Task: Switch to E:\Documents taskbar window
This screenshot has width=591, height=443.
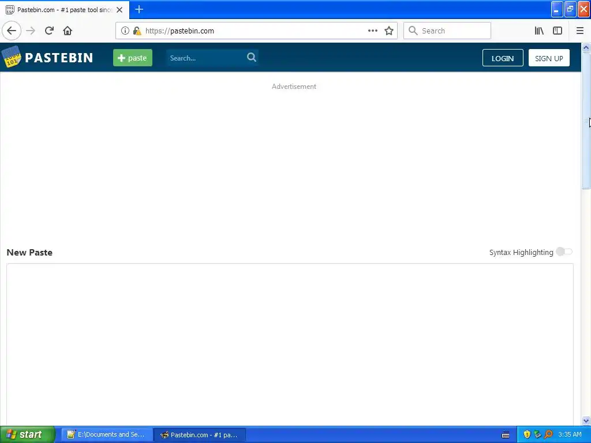Action: tap(107, 434)
